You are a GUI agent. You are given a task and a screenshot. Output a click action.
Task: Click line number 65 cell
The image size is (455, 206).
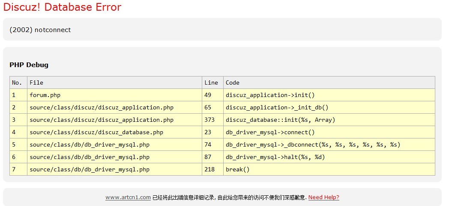213,108
